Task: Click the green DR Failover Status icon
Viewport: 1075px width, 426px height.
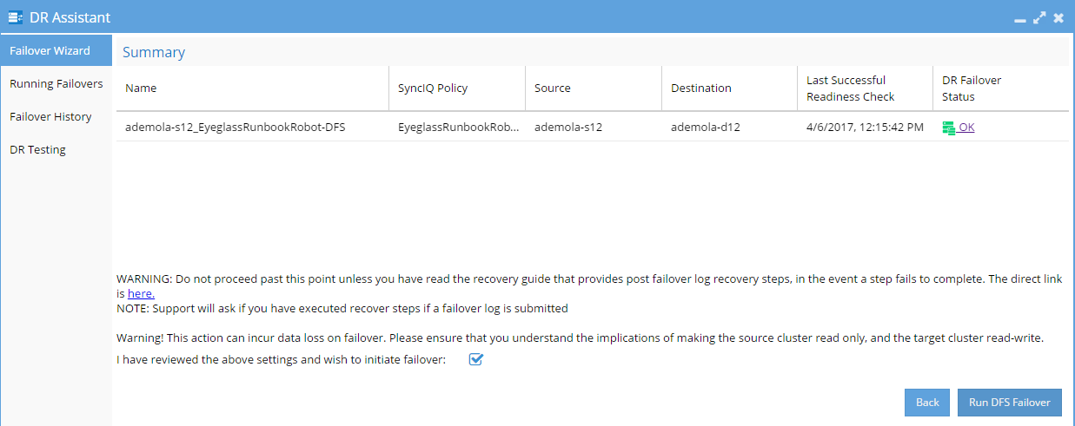Action: [x=949, y=128]
